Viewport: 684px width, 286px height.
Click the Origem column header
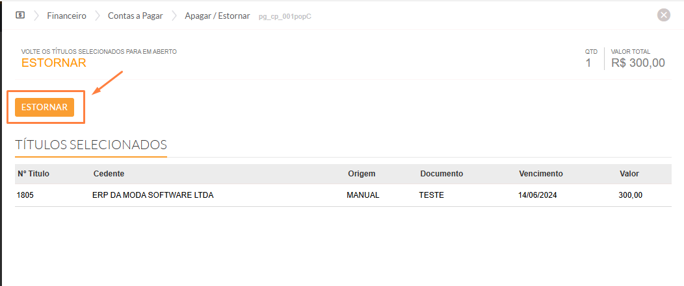pyautogui.click(x=362, y=174)
